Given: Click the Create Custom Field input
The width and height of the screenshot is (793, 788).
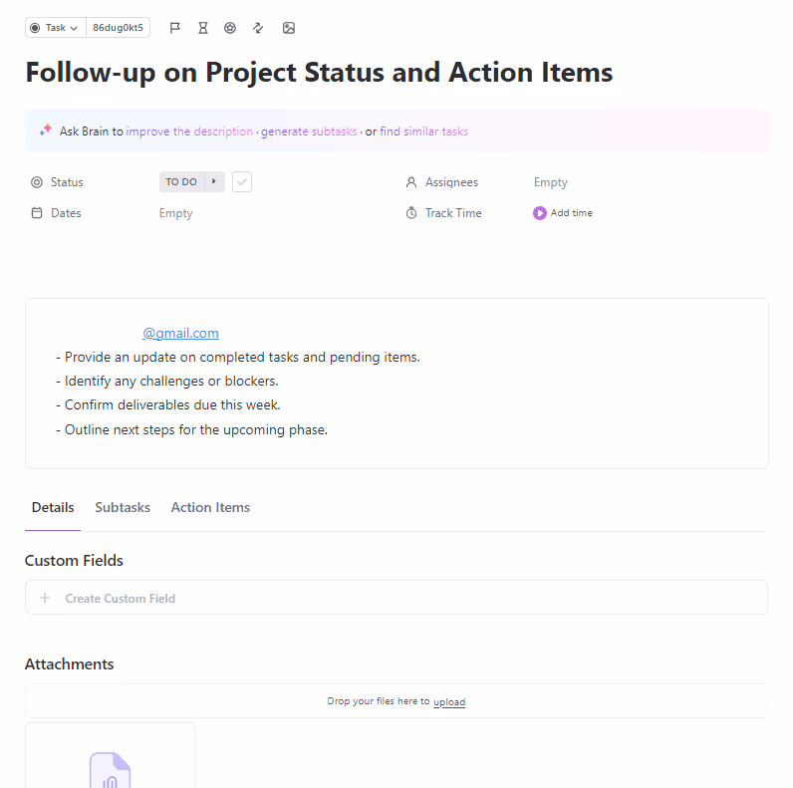Looking at the screenshot, I should (121, 599).
